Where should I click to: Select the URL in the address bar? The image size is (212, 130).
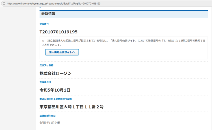[x=54, y=3]
